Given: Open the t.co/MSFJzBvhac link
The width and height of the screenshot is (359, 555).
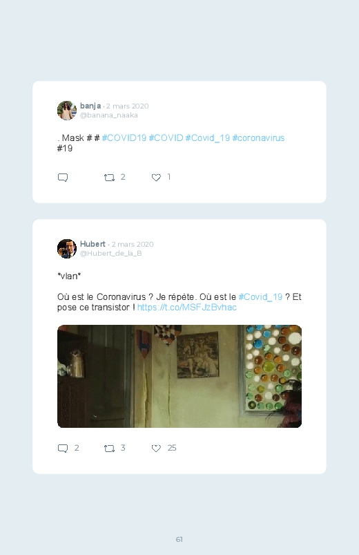Looking at the screenshot, I should 187,308.
